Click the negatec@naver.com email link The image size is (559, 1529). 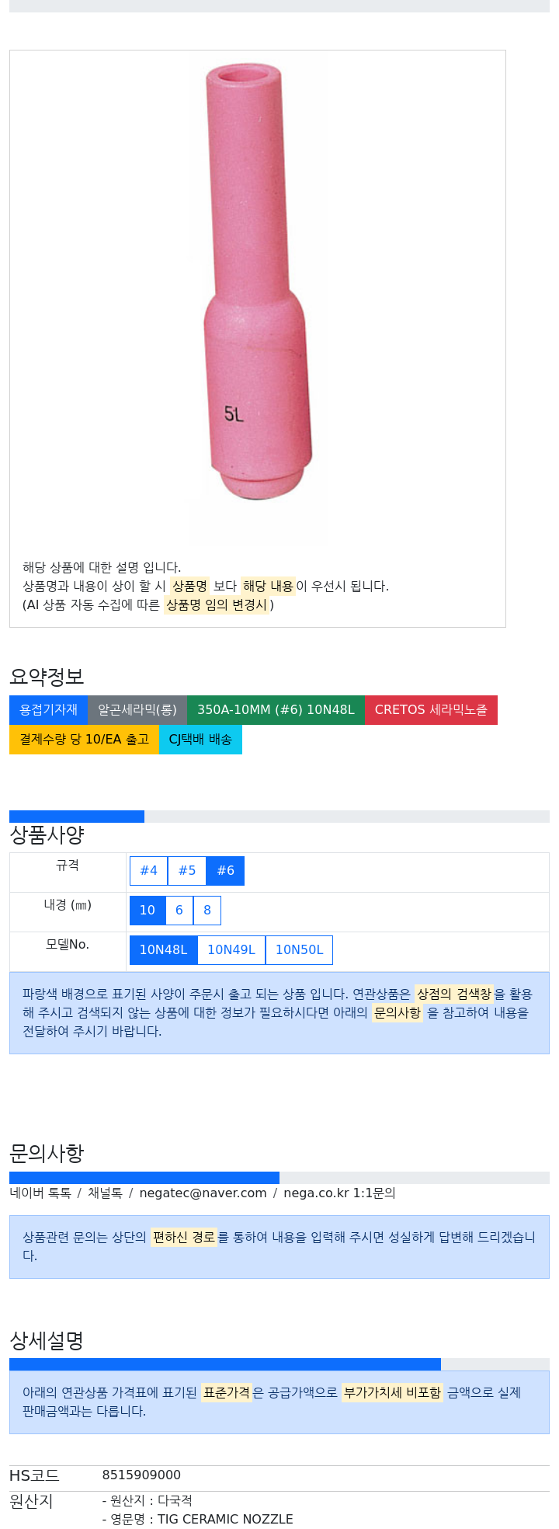click(203, 1193)
